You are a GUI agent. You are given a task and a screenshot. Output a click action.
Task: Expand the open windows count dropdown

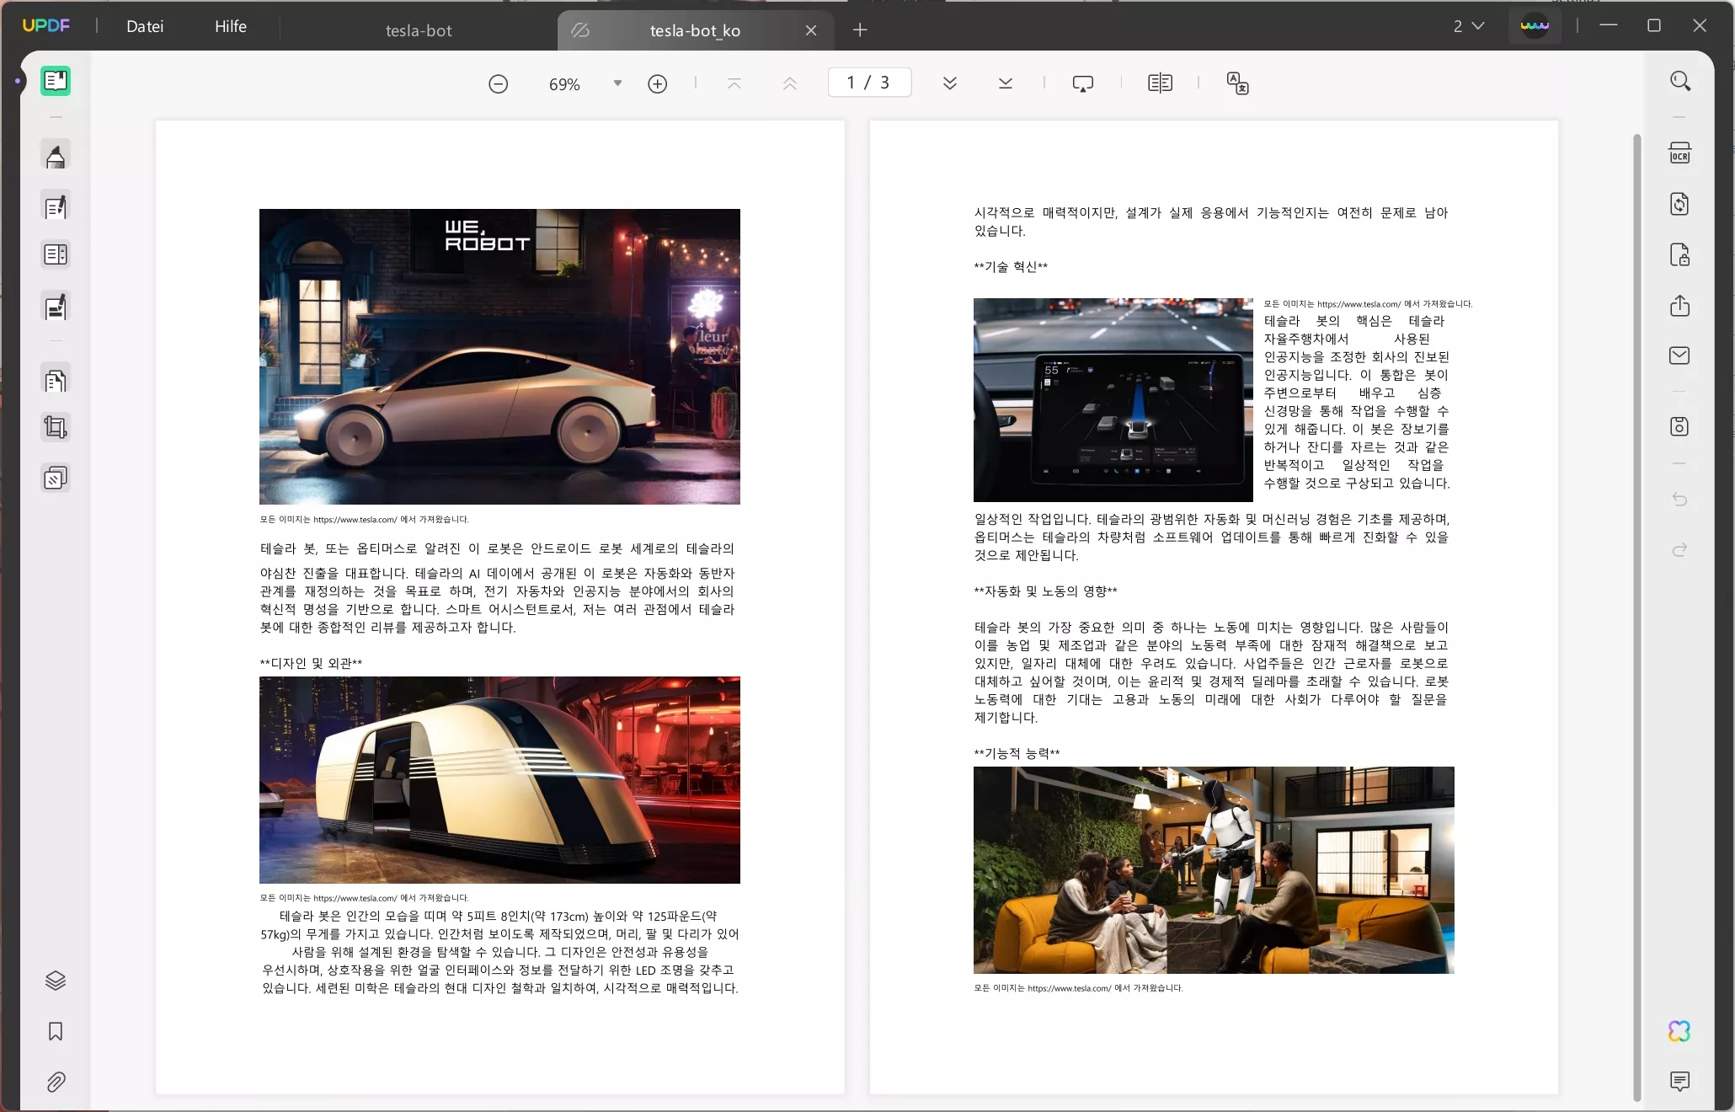(1469, 26)
